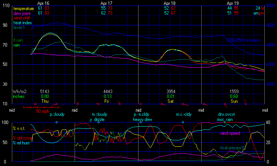Click the "Sat" day label

[170, 101]
